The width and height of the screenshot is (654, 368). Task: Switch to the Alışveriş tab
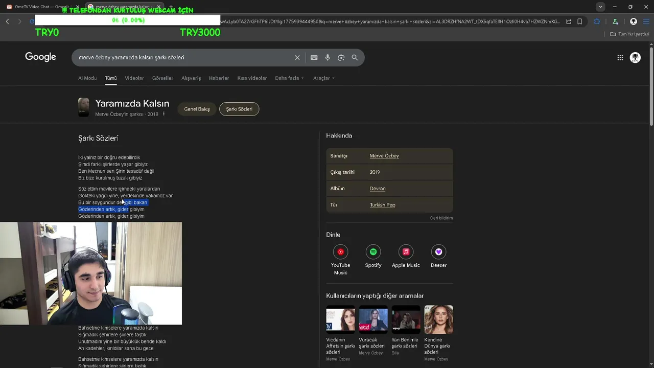191,78
